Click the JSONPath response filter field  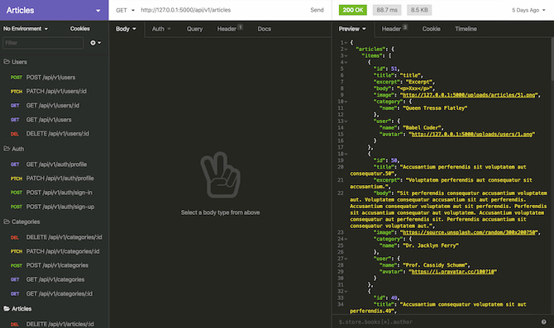(x=437, y=321)
